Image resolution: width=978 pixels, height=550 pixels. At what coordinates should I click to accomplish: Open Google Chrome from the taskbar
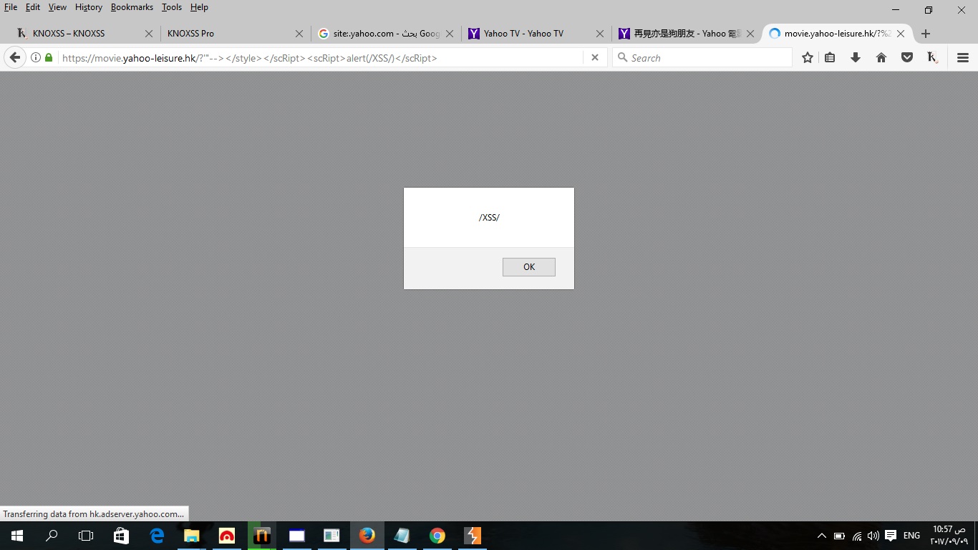(x=437, y=536)
